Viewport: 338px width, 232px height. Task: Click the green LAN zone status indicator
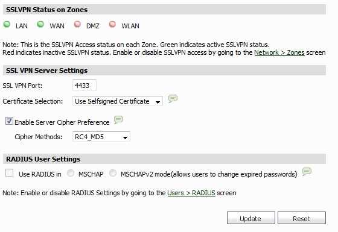pos(7,24)
